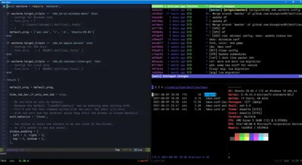Click the magenta color block in neofetch palette
The image size is (302, 165).
[256, 137]
